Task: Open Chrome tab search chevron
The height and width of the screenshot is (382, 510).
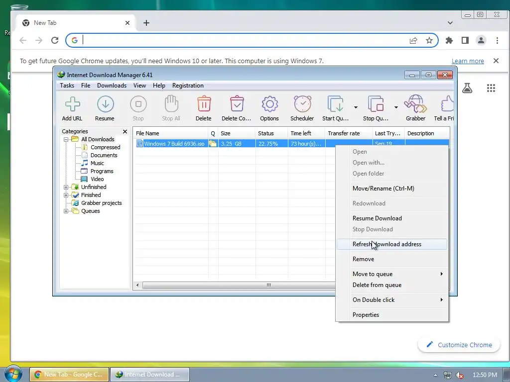Action: point(450,23)
